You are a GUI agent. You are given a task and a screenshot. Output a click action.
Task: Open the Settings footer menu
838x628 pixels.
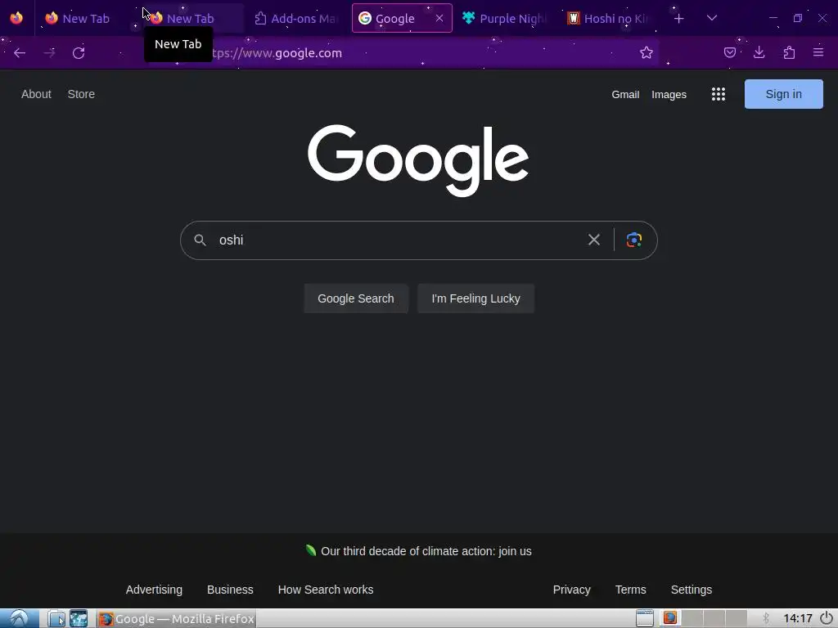pos(691,590)
